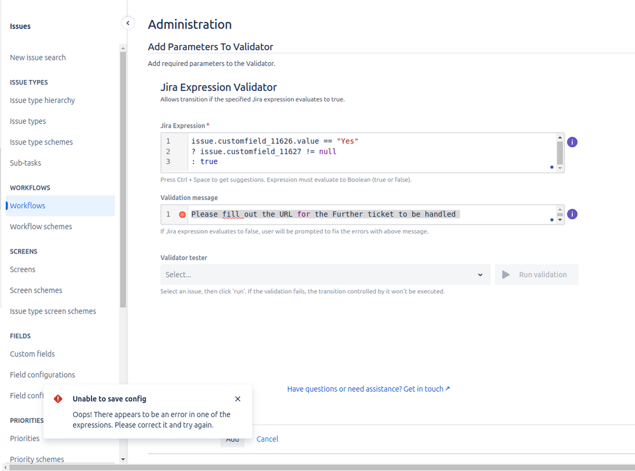Open info icon beside Jira Expression editor
The width and height of the screenshot is (635, 471).
click(x=572, y=142)
